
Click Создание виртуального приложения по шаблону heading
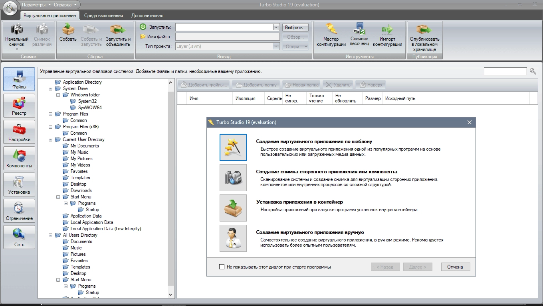[314, 141]
